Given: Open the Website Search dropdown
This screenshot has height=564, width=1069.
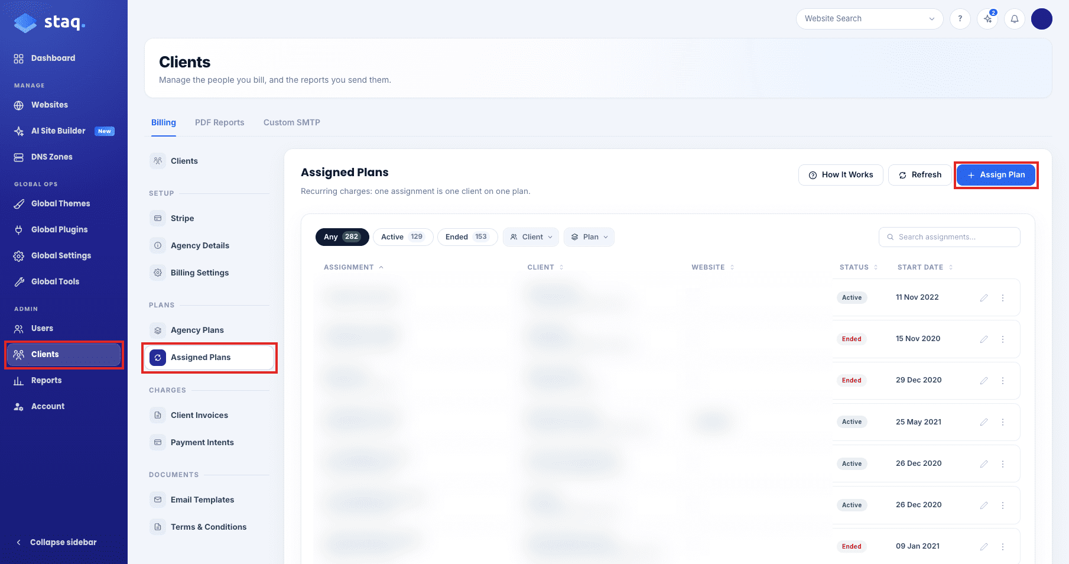Looking at the screenshot, I should click(869, 19).
